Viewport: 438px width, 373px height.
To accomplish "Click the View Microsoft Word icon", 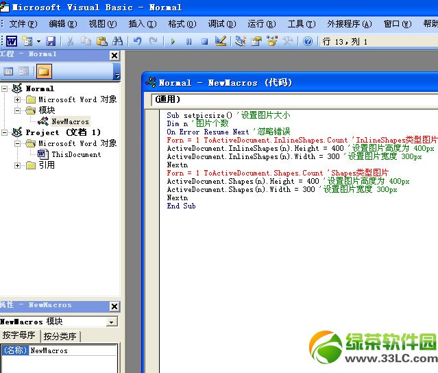I will point(12,41).
